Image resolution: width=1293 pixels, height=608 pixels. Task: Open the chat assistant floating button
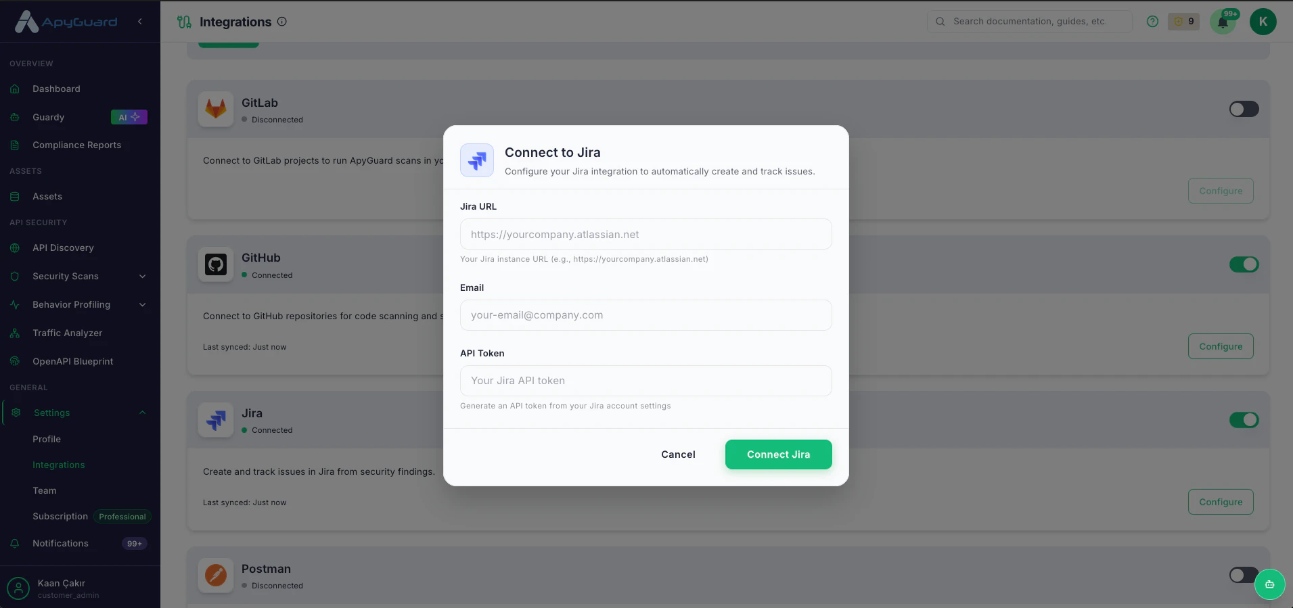point(1269,584)
